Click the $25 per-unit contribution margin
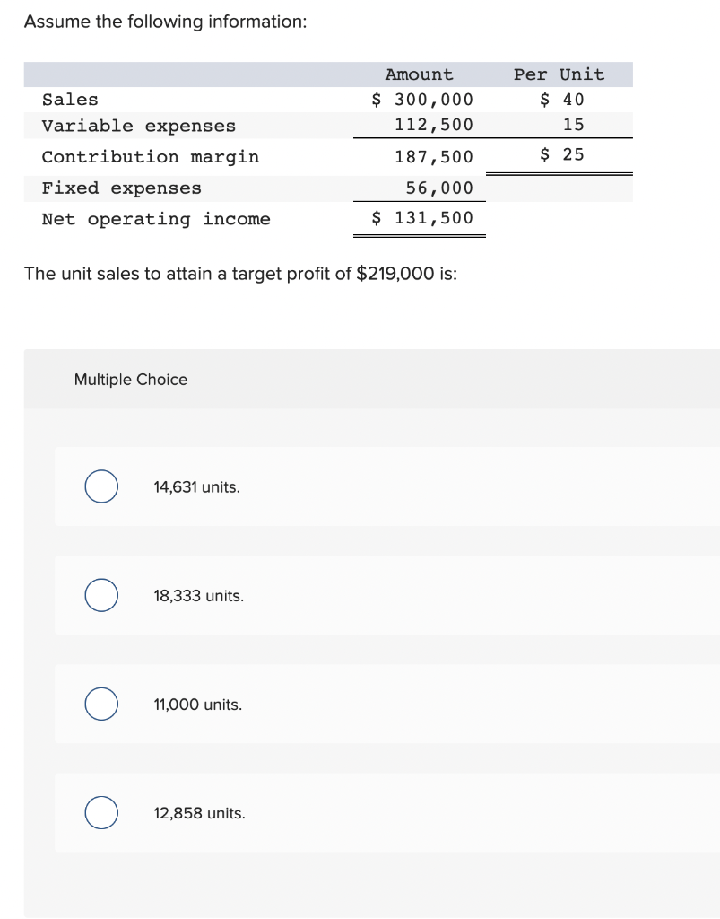Image resolution: width=720 pixels, height=919 pixels. coord(563,155)
